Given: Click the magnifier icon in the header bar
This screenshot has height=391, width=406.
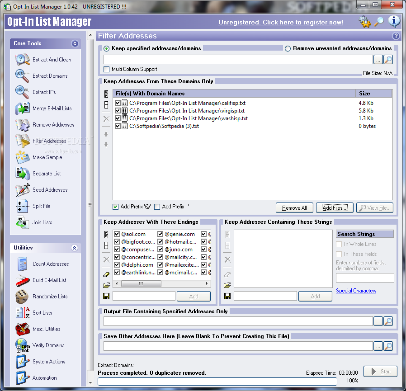Looking at the screenshot, I should [379, 22].
